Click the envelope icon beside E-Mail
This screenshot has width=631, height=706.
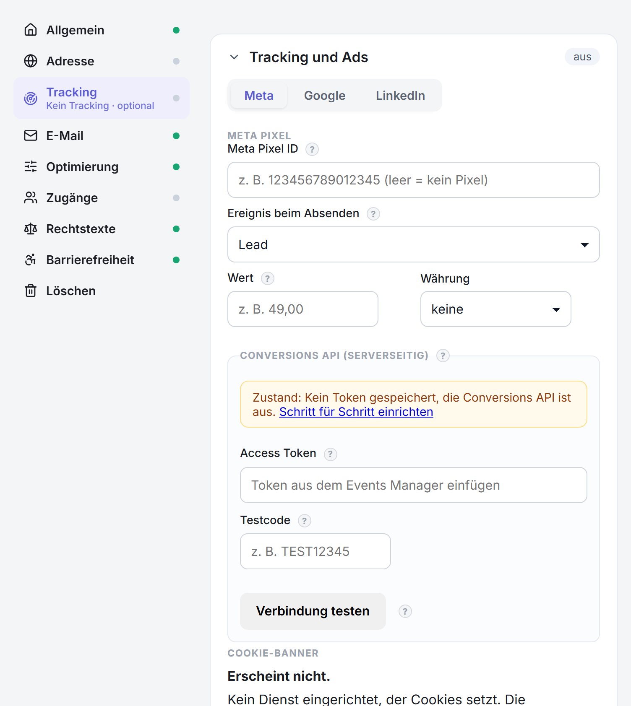pyautogui.click(x=31, y=136)
